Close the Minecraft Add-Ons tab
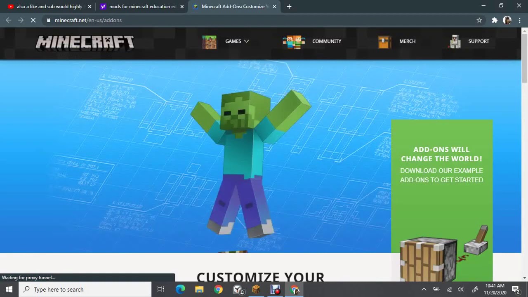This screenshot has height=297, width=528. click(x=274, y=7)
